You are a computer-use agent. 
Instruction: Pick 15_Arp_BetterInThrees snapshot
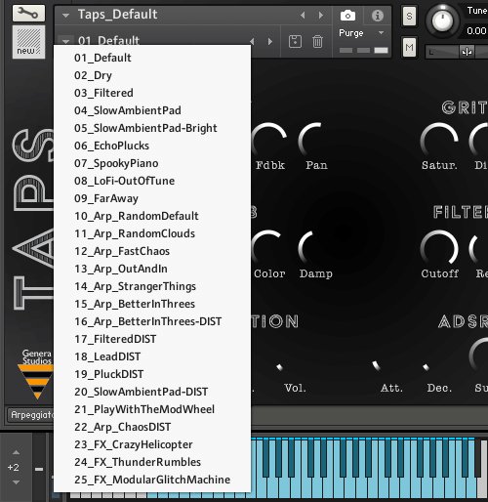(152, 304)
